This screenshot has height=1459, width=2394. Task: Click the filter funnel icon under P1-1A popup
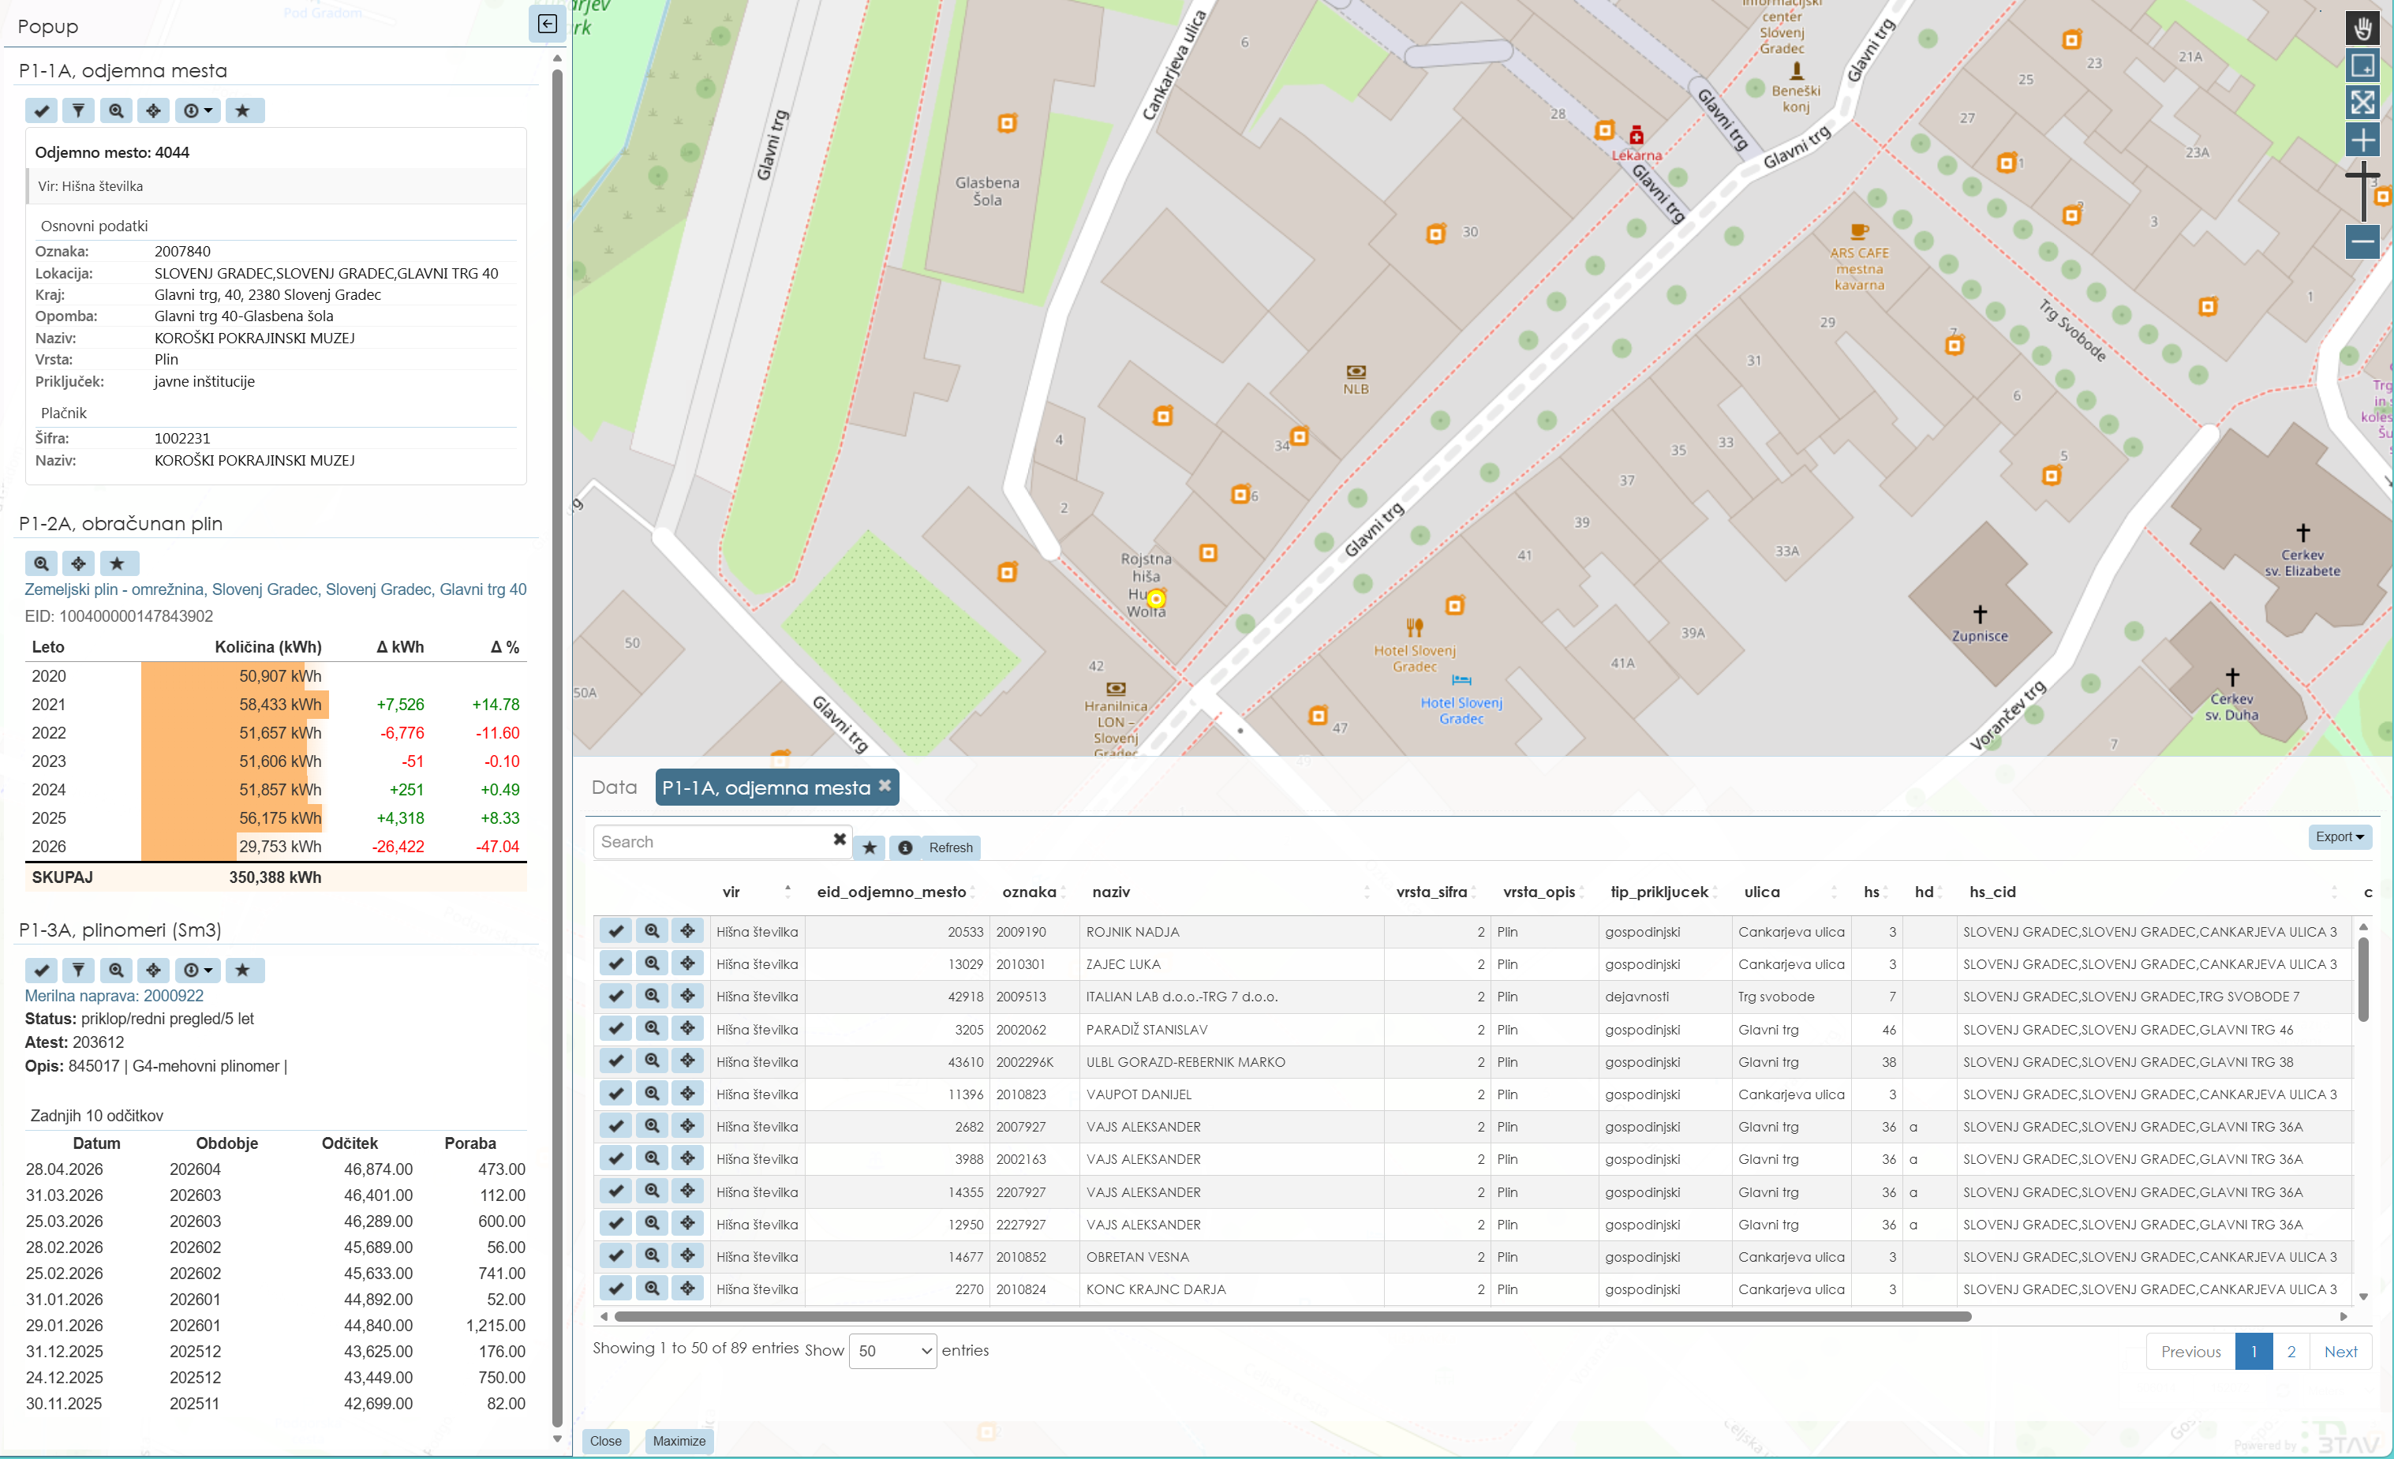[79, 110]
